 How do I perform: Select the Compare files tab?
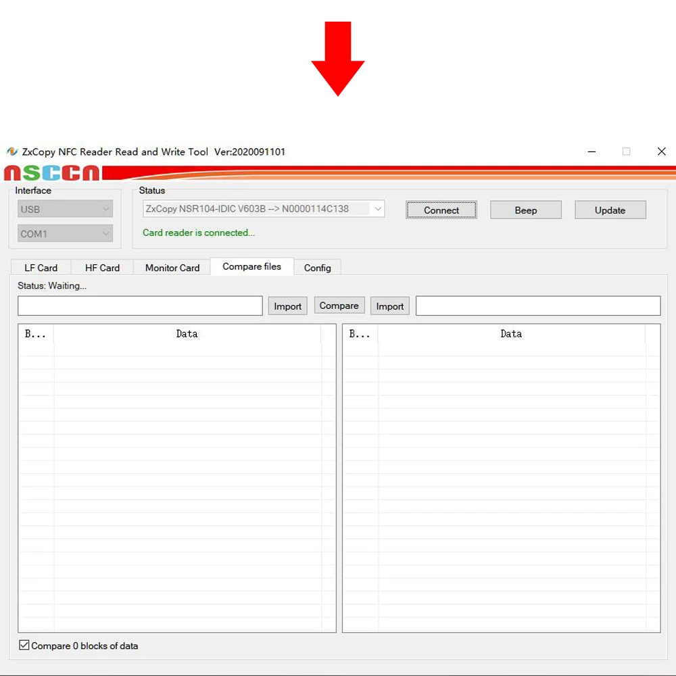(251, 266)
